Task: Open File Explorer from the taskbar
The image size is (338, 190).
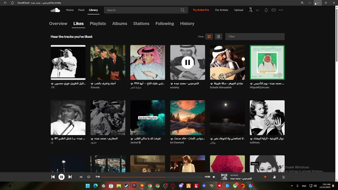Action: coord(119,186)
